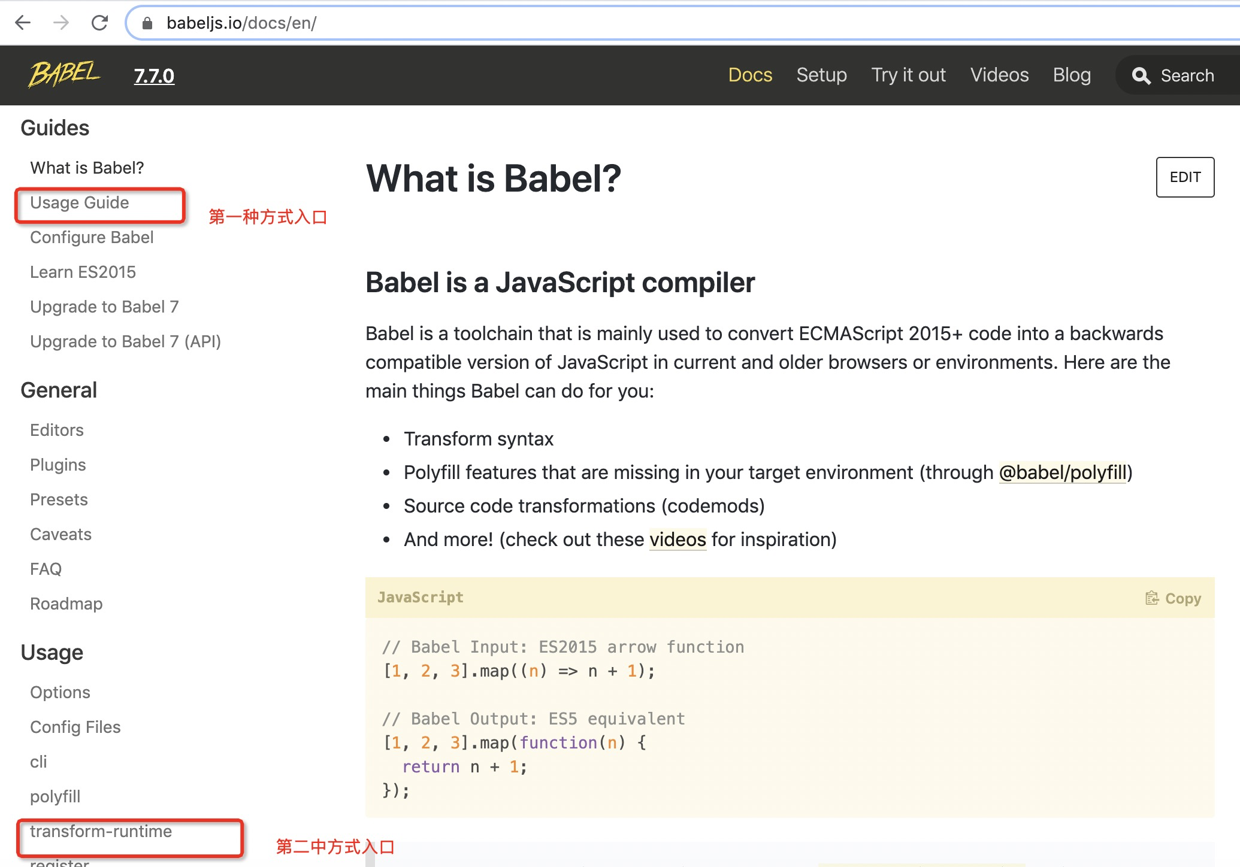
Task: Open Plugins under General section
Action: coord(58,465)
